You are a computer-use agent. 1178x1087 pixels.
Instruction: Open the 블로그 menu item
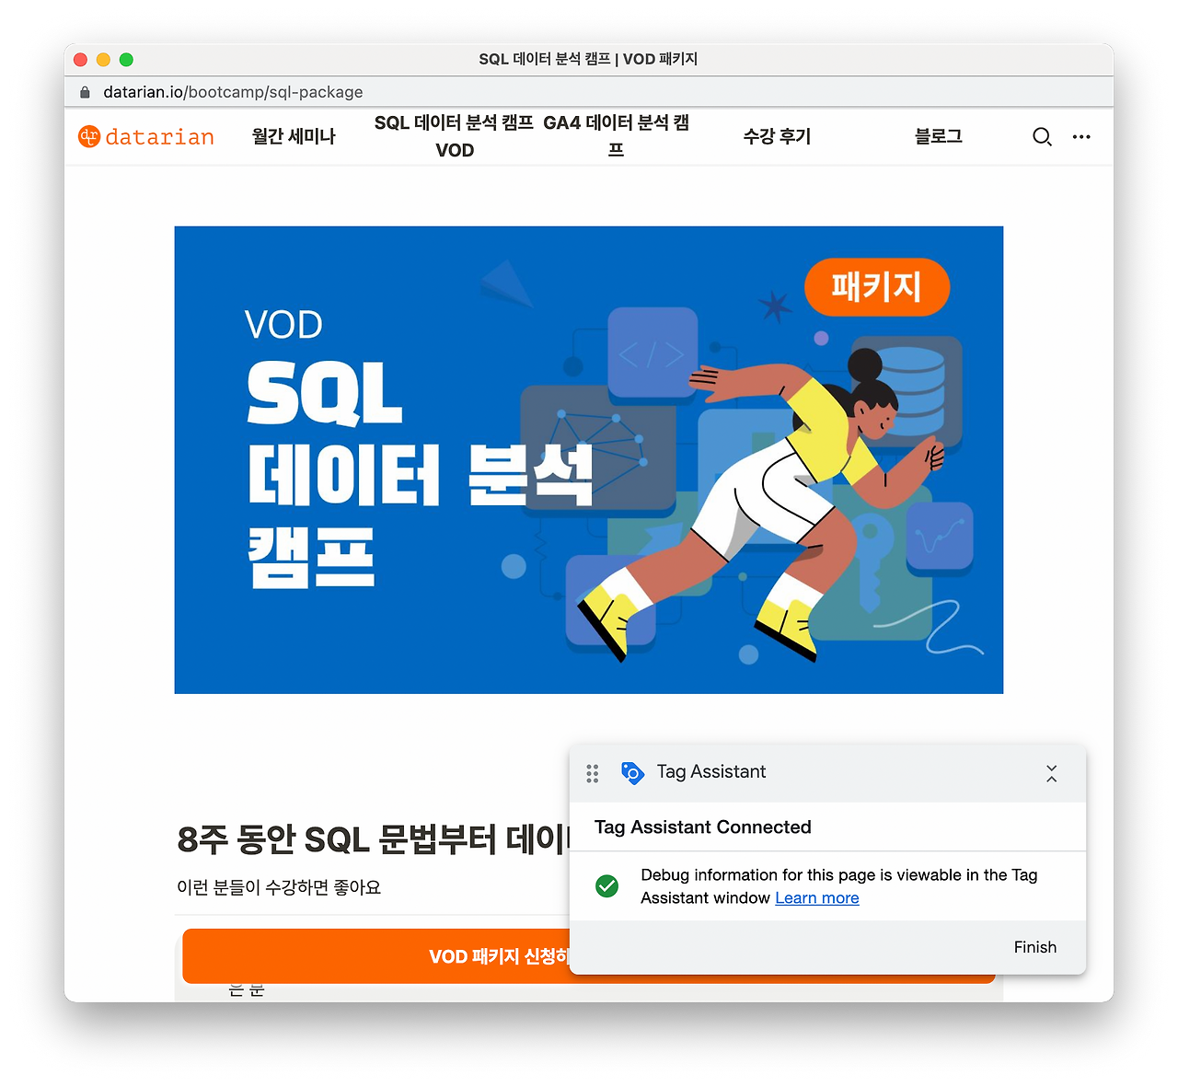938,136
